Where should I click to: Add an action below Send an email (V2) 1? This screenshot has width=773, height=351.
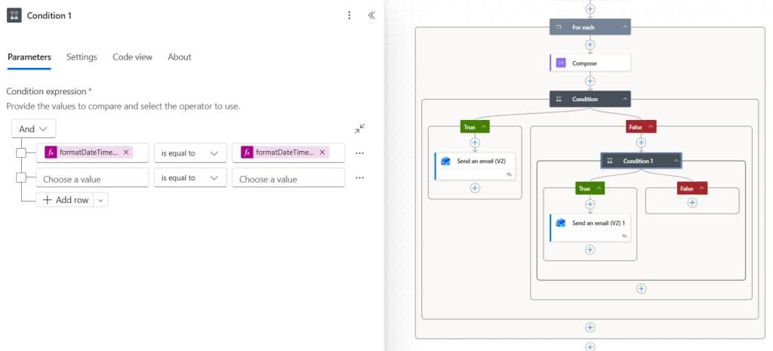click(x=590, y=249)
